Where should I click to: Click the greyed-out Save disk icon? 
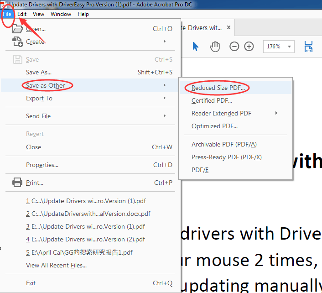point(17,60)
